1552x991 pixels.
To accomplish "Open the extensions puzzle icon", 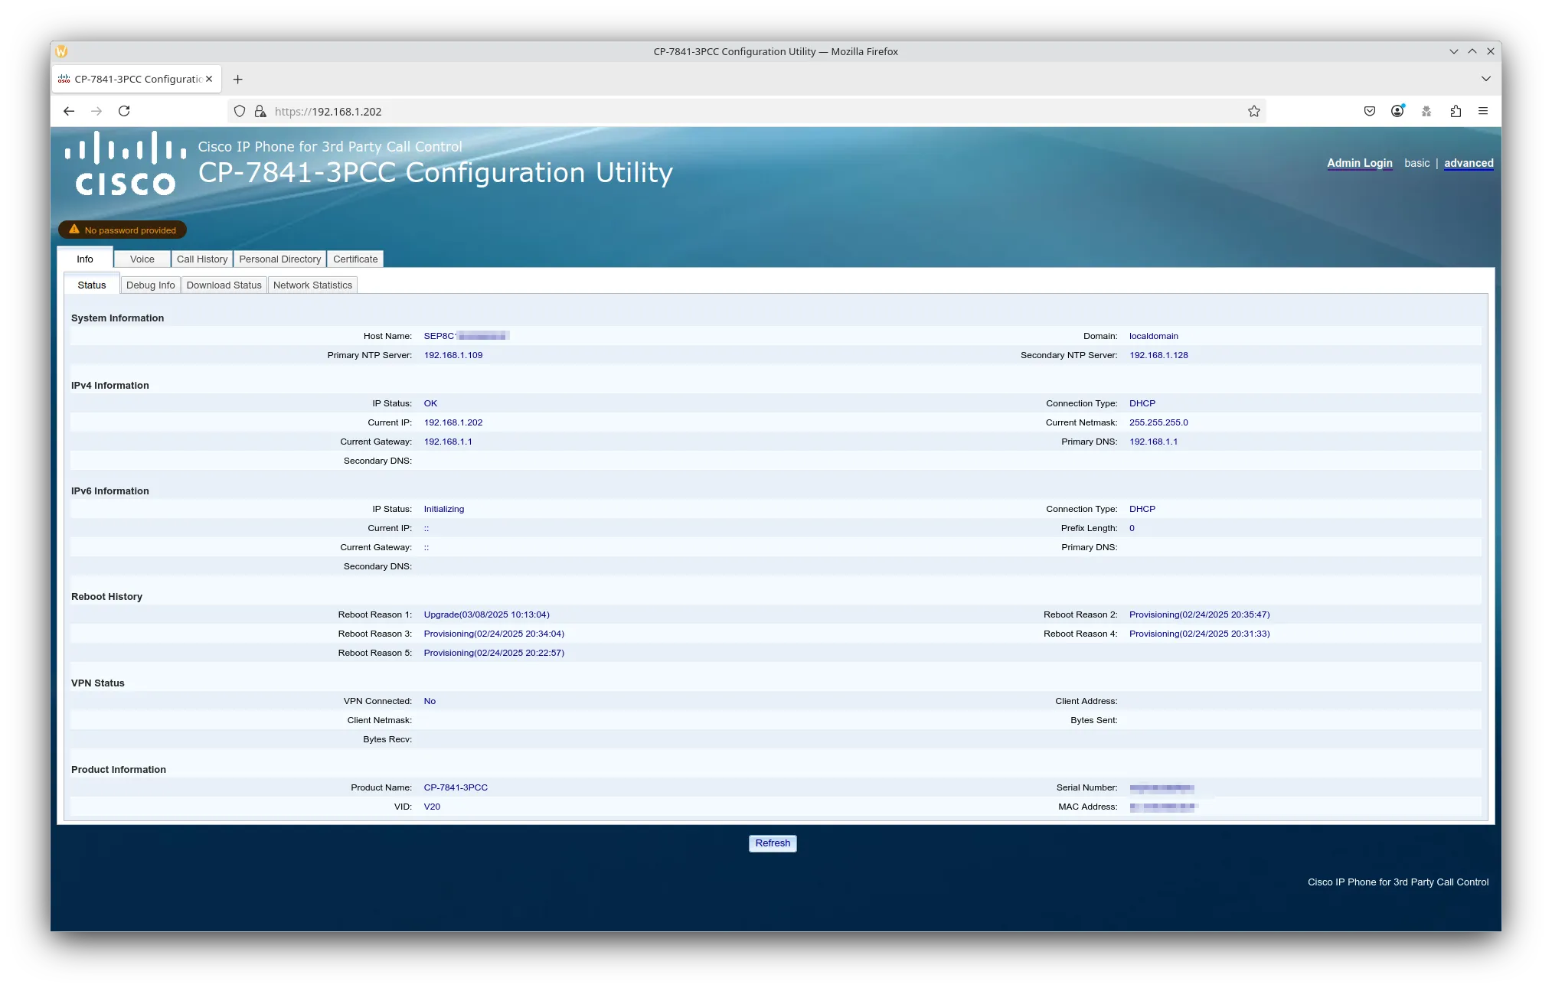I will click(1456, 111).
